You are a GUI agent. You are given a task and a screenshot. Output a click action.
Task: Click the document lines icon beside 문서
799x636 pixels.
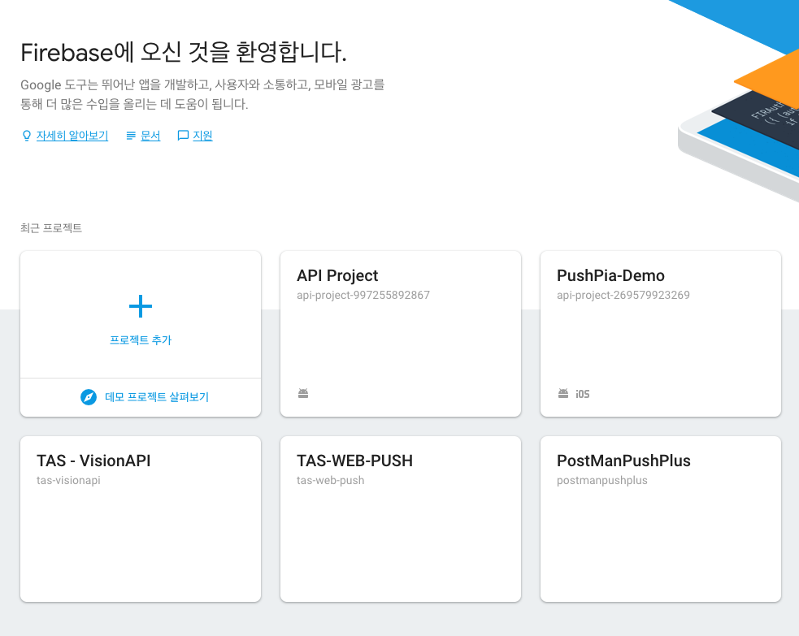point(131,136)
